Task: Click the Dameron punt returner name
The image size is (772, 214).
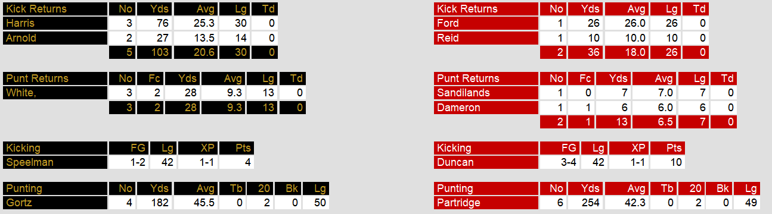Action: 486,108
